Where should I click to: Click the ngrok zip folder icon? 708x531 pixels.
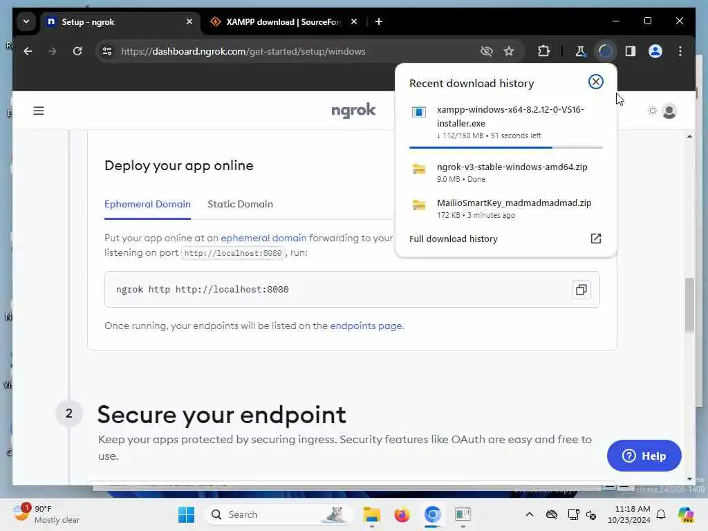[418, 169]
